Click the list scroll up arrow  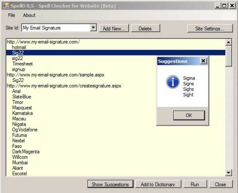point(228,42)
